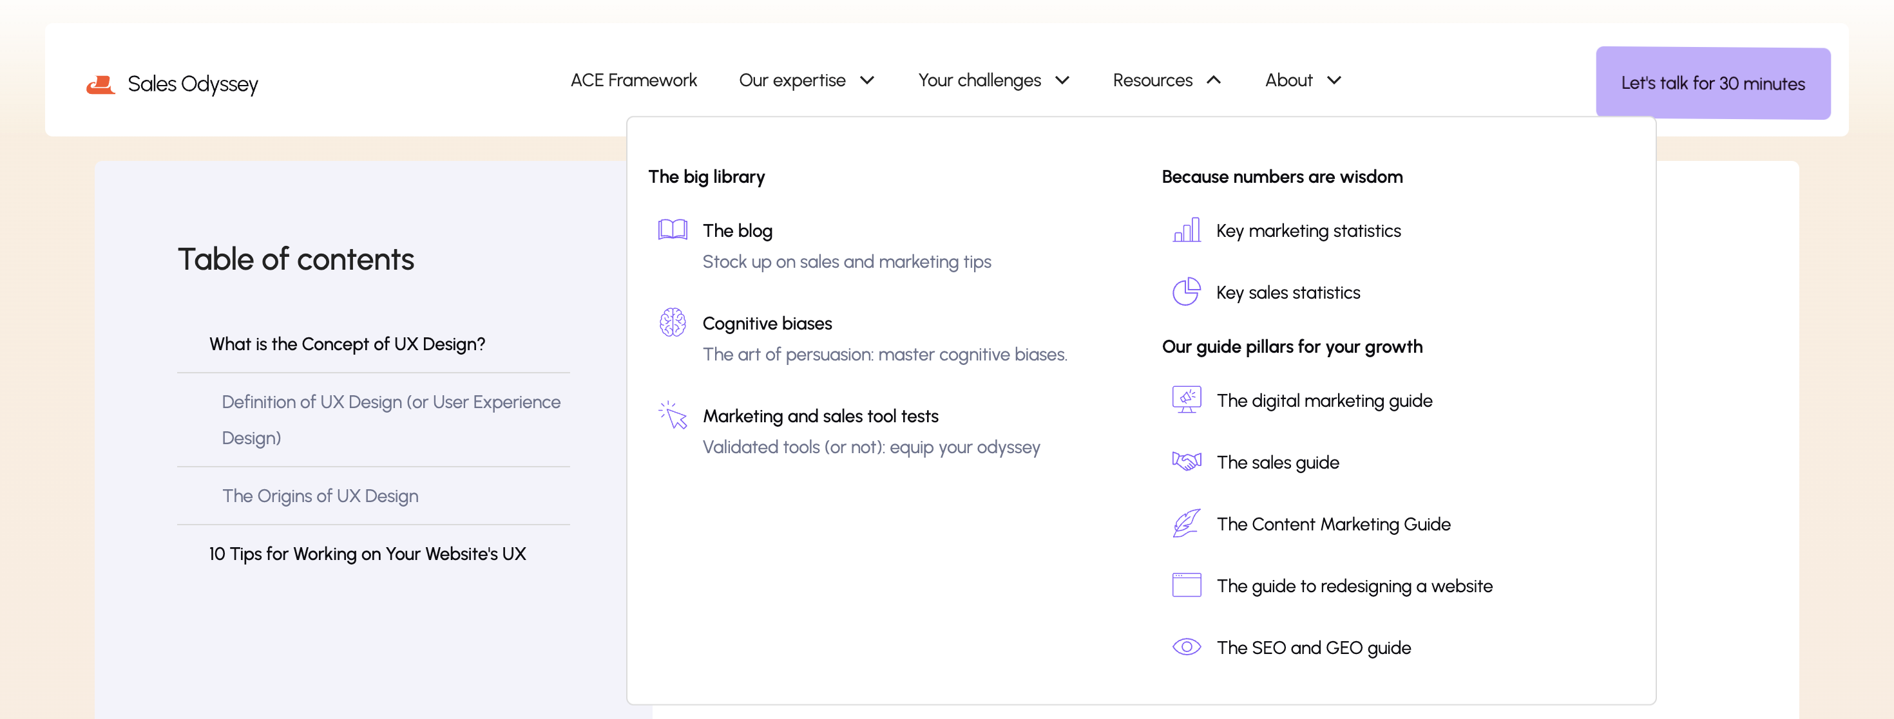
Task: Select Marketing and sales tool tests
Action: click(x=820, y=416)
